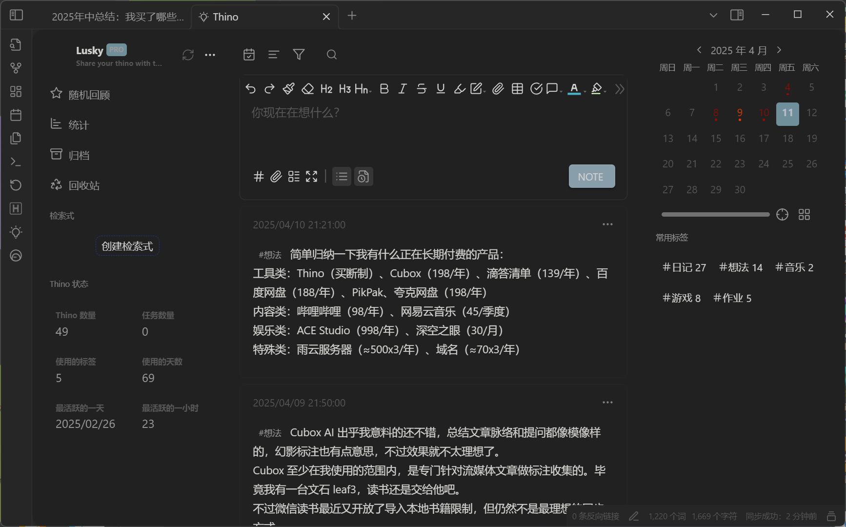Viewport: 846px width, 527px height.
Task: Attach a file via bottom paperclip icon
Action: click(276, 177)
